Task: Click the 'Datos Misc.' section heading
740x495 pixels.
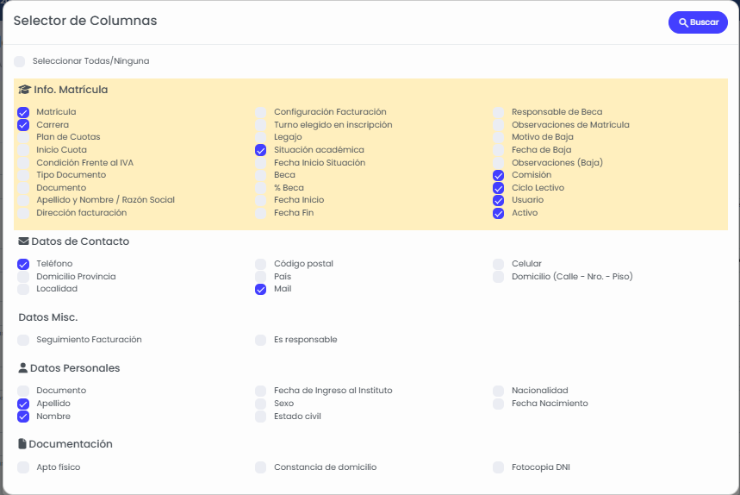Action: [x=48, y=317]
